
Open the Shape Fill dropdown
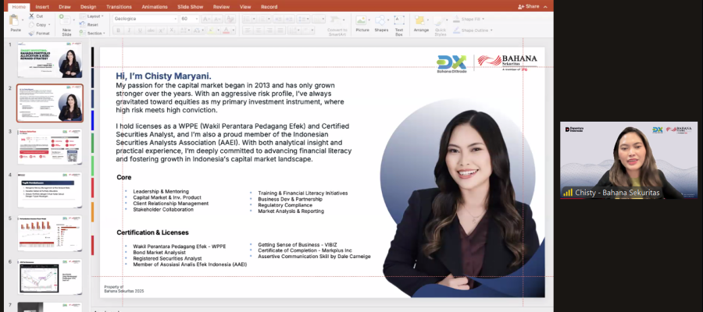468,19
